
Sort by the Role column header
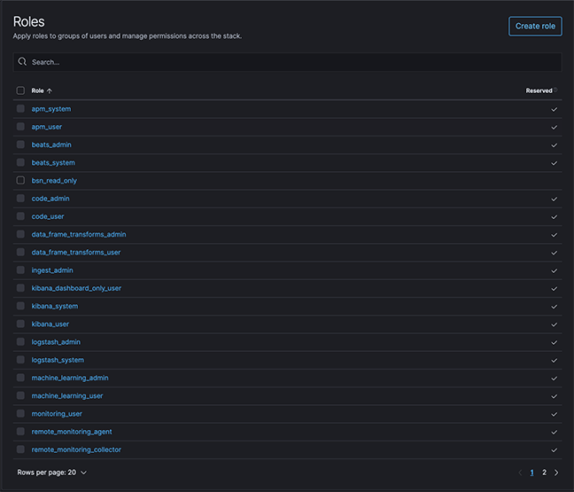(x=37, y=90)
